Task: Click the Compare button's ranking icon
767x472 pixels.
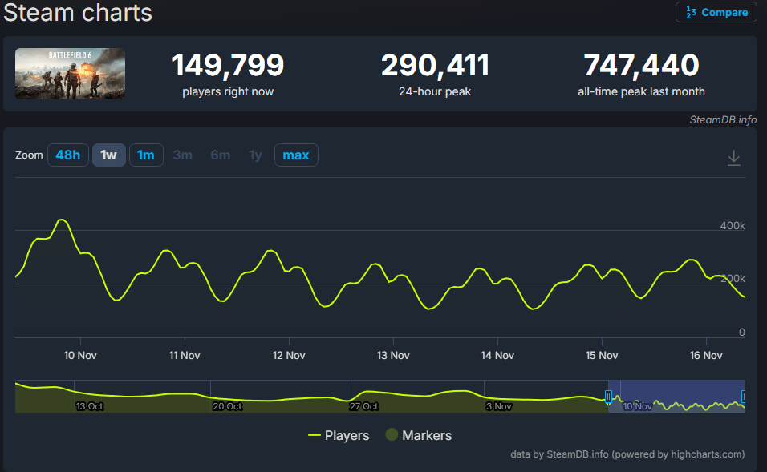Action: (690, 13)
